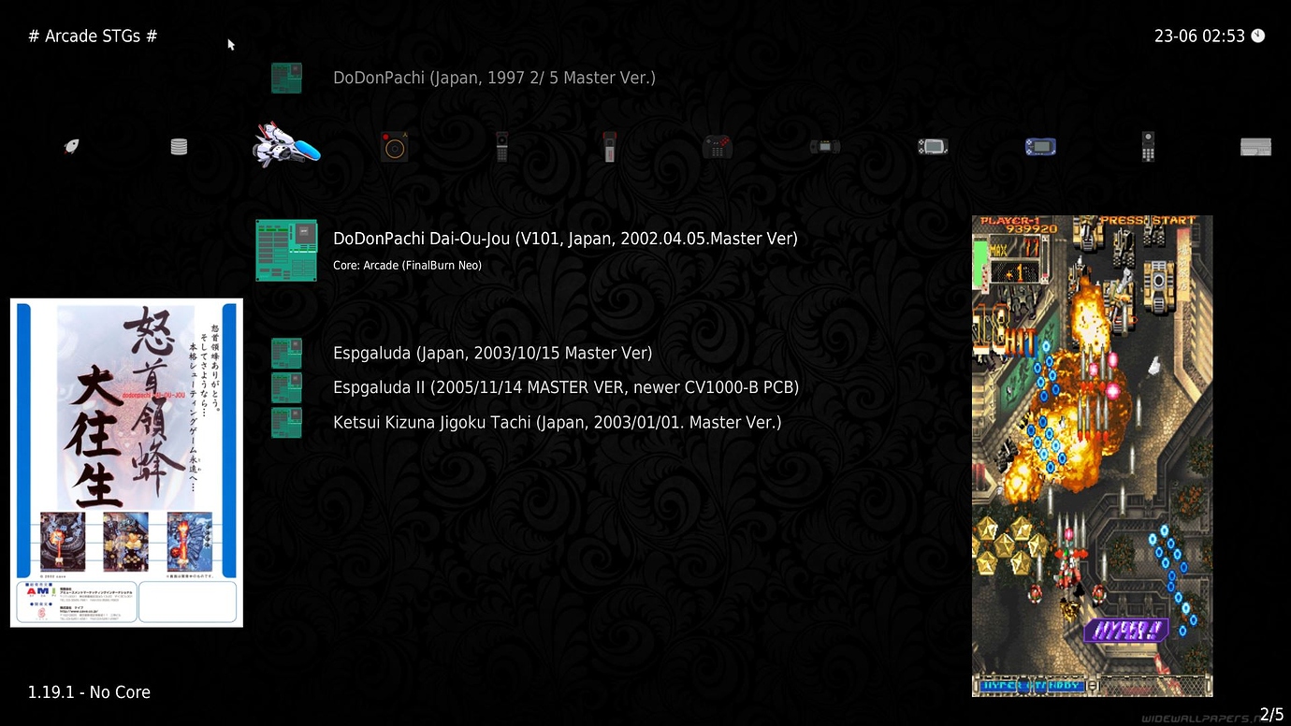Click the DoDonPachi 1997 arcade board icon

(286, 78)
